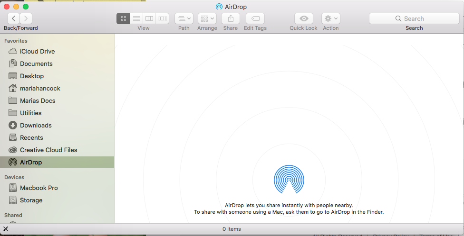Open the Action gear dropdown

(331, 18)
